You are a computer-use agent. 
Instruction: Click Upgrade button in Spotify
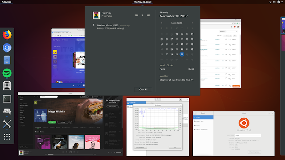click(x=84, y=97)
